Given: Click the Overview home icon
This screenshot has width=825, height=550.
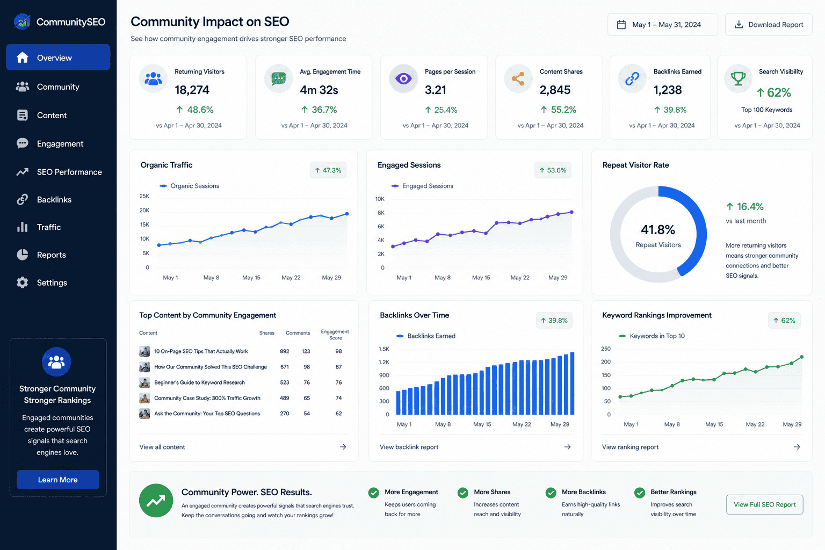Looking at the screenshot, I should pyautogui.click(x=23, y=57).
